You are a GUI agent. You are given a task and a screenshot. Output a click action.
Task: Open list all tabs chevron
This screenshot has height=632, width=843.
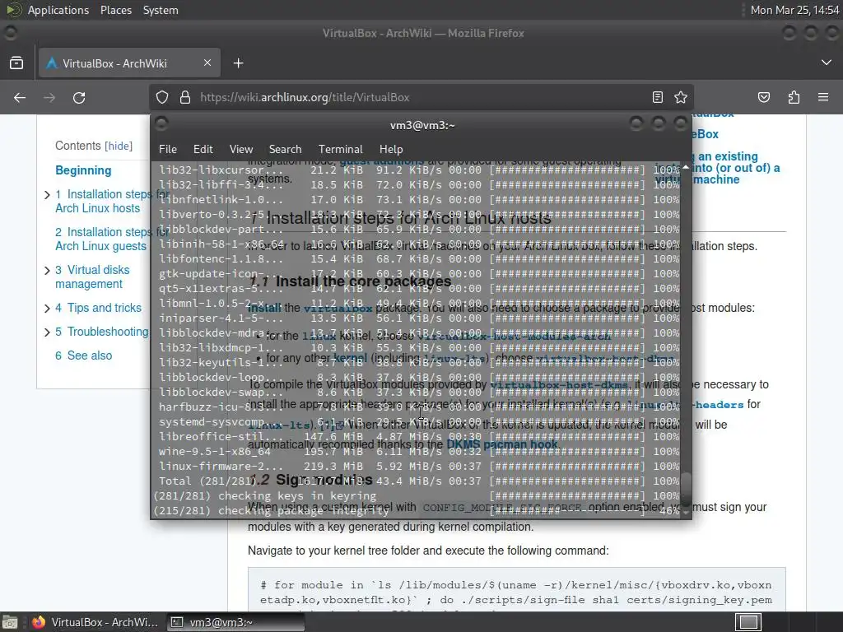(827, 63)
